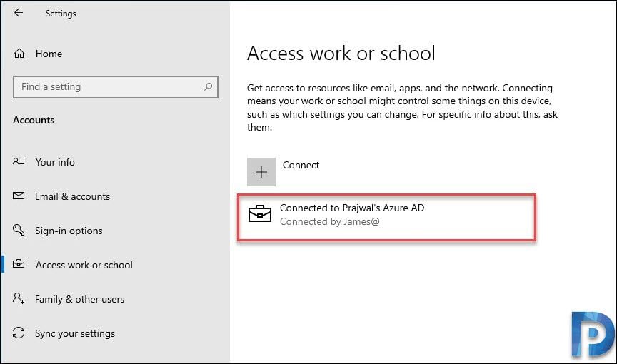Click the magnifier search icon
617x364 pixels.
click(208, 86)
